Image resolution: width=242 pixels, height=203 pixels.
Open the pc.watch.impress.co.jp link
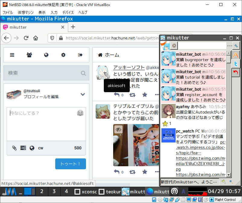[x=201, y=148]
